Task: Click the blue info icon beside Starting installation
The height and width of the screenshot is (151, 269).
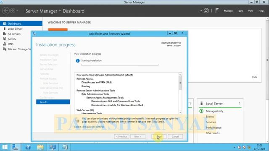Action: tap(78, 60)
